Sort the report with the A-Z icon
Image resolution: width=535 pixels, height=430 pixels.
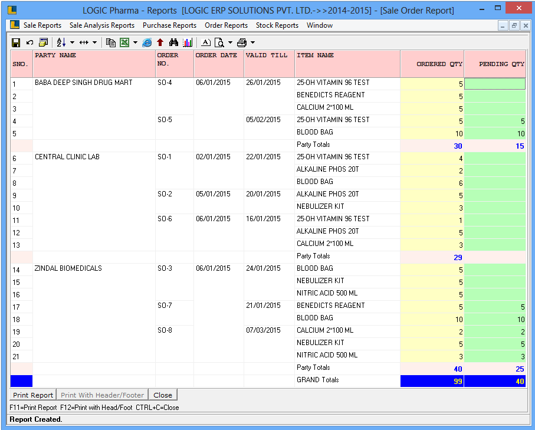click(61, 42)
